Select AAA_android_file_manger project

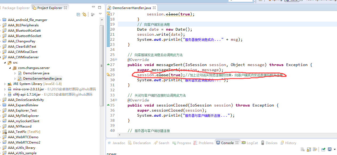pos(27,20)
